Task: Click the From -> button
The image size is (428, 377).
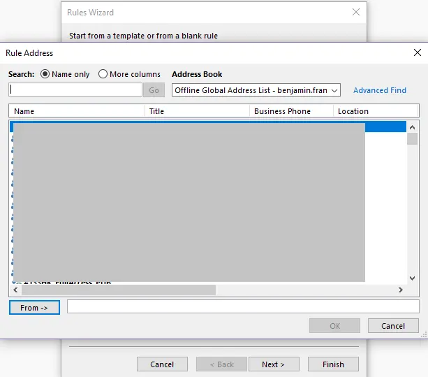Action: [34, 308]
